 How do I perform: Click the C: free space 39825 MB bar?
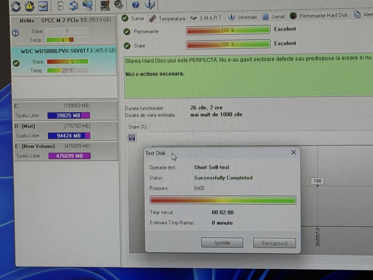(69, 116)
